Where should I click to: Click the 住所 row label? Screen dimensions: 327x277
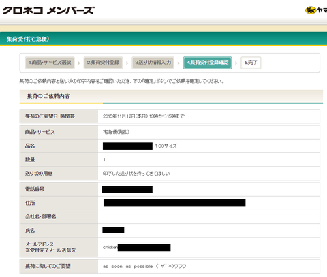[x=30, y=203]
